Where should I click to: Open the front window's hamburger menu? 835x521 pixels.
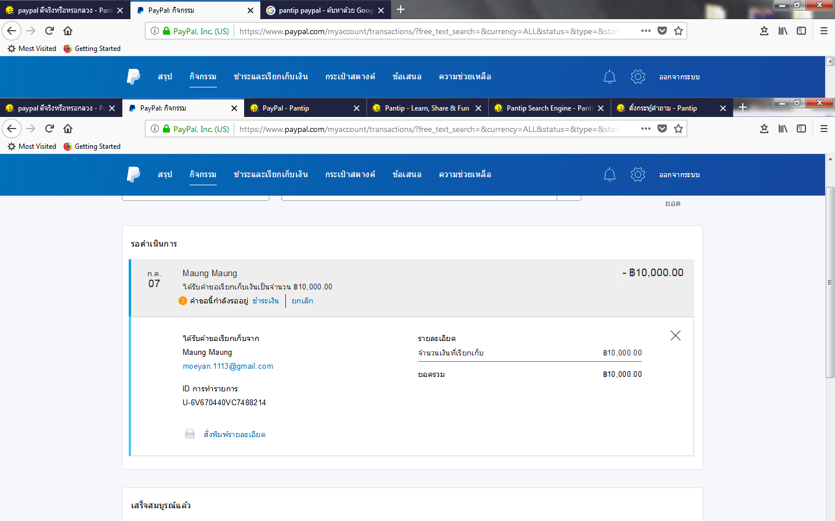(824, 129)
